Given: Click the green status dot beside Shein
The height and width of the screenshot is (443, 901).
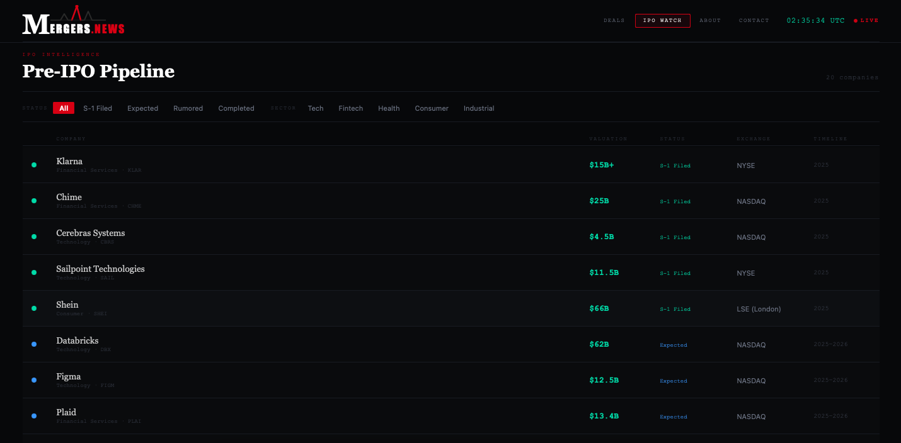Looking at the screenshot, I should [x=34, y=308].
